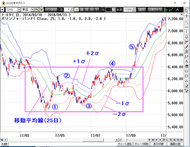This screenshot has width=190, height=147.
Task: Click the 比較チャート comparison chart button
Action: click(x=155, y=10)
